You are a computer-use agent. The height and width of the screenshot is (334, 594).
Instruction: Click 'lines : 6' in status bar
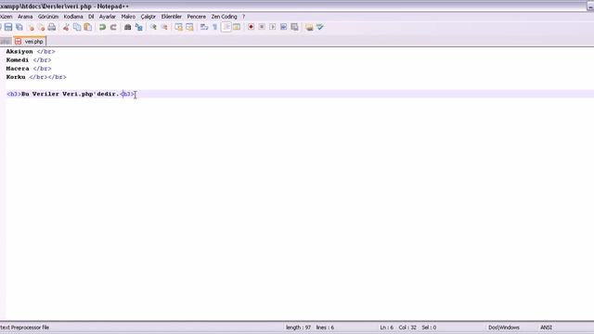tap(325, 328)
